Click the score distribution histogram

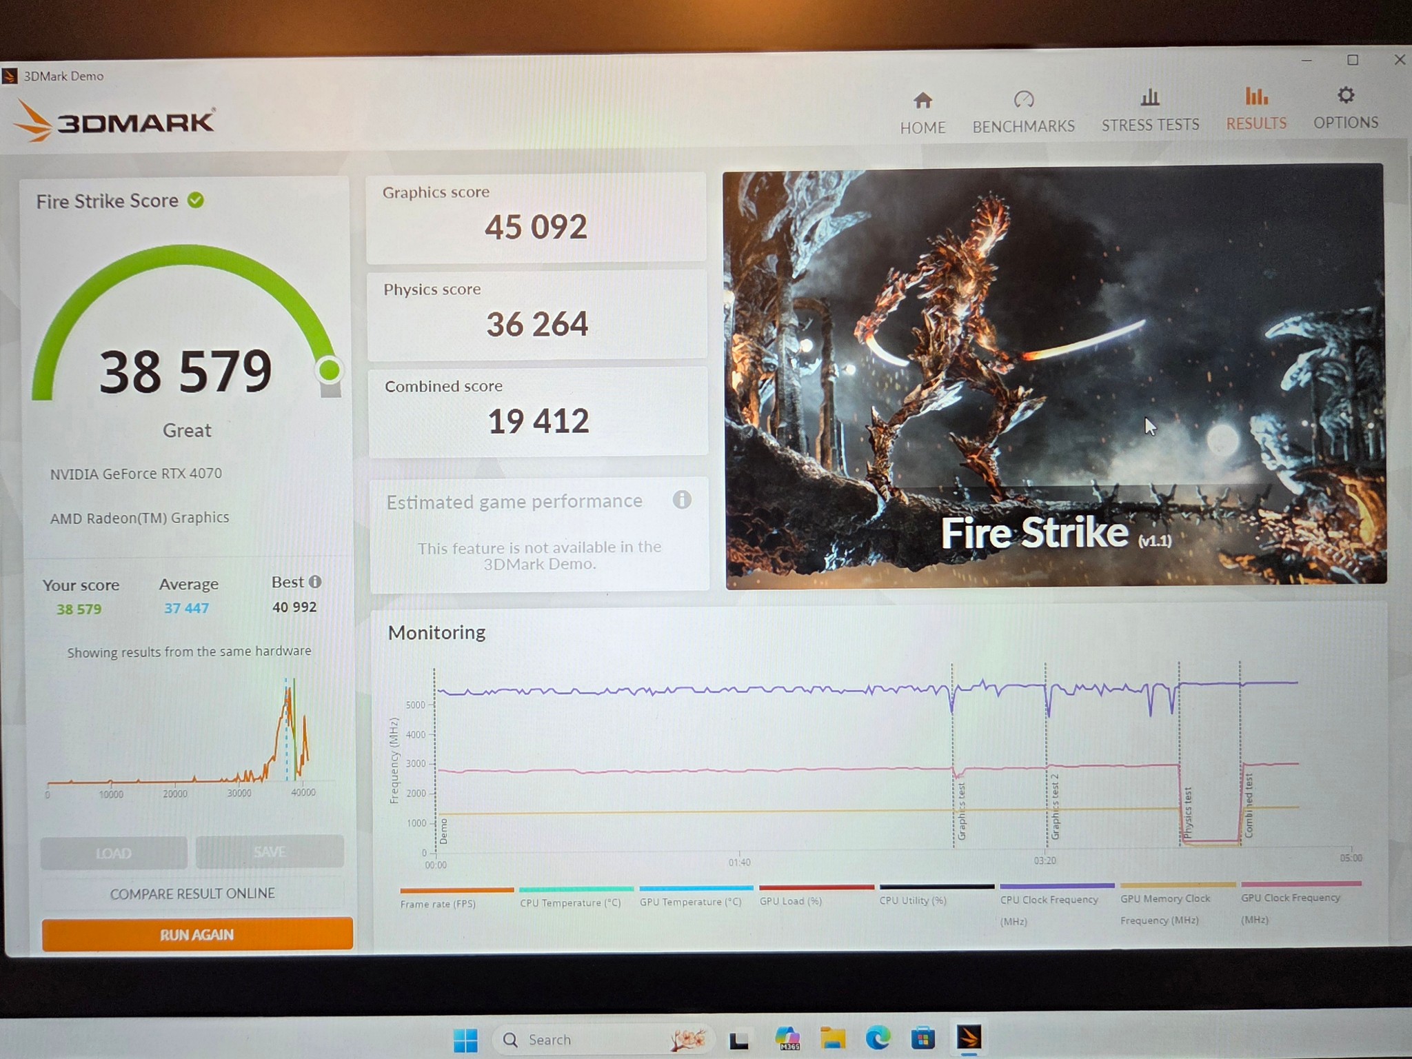pos(190,738)
